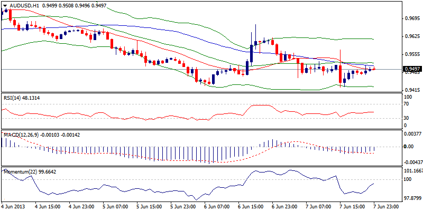Click the dropdown arrow beside AUDUSD,H1
Screen dimensions: 423x211
click(x=5, y=5)
